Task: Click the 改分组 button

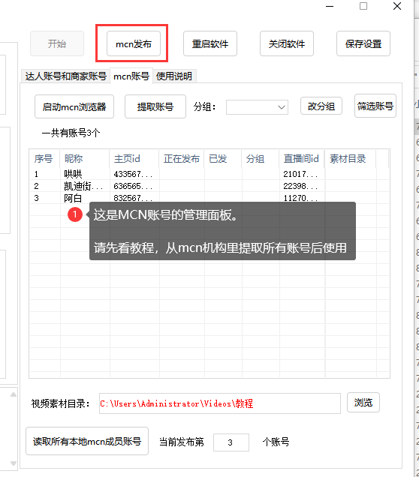Action: tap(321, 106)
